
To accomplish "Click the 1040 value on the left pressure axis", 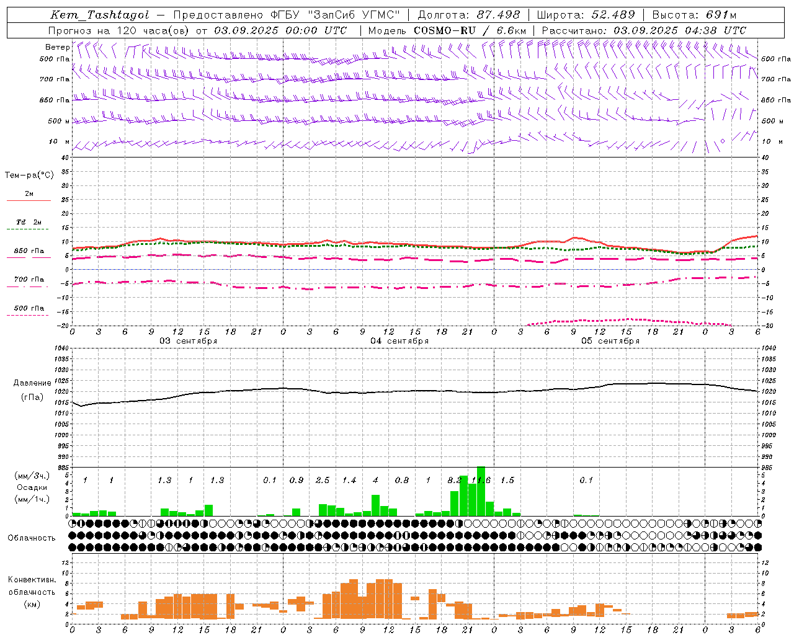I will click(62, 349).
